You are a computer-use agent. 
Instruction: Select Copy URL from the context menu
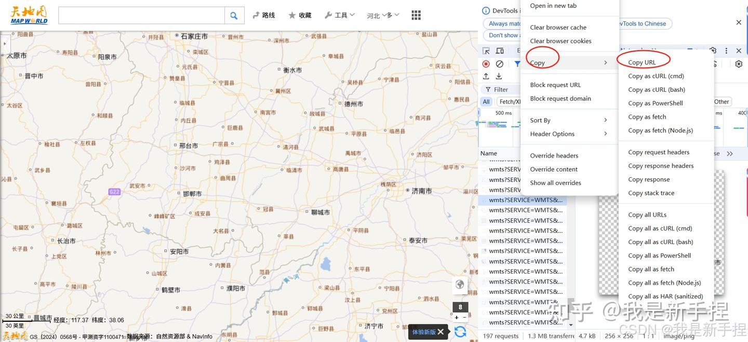[641, 61]
